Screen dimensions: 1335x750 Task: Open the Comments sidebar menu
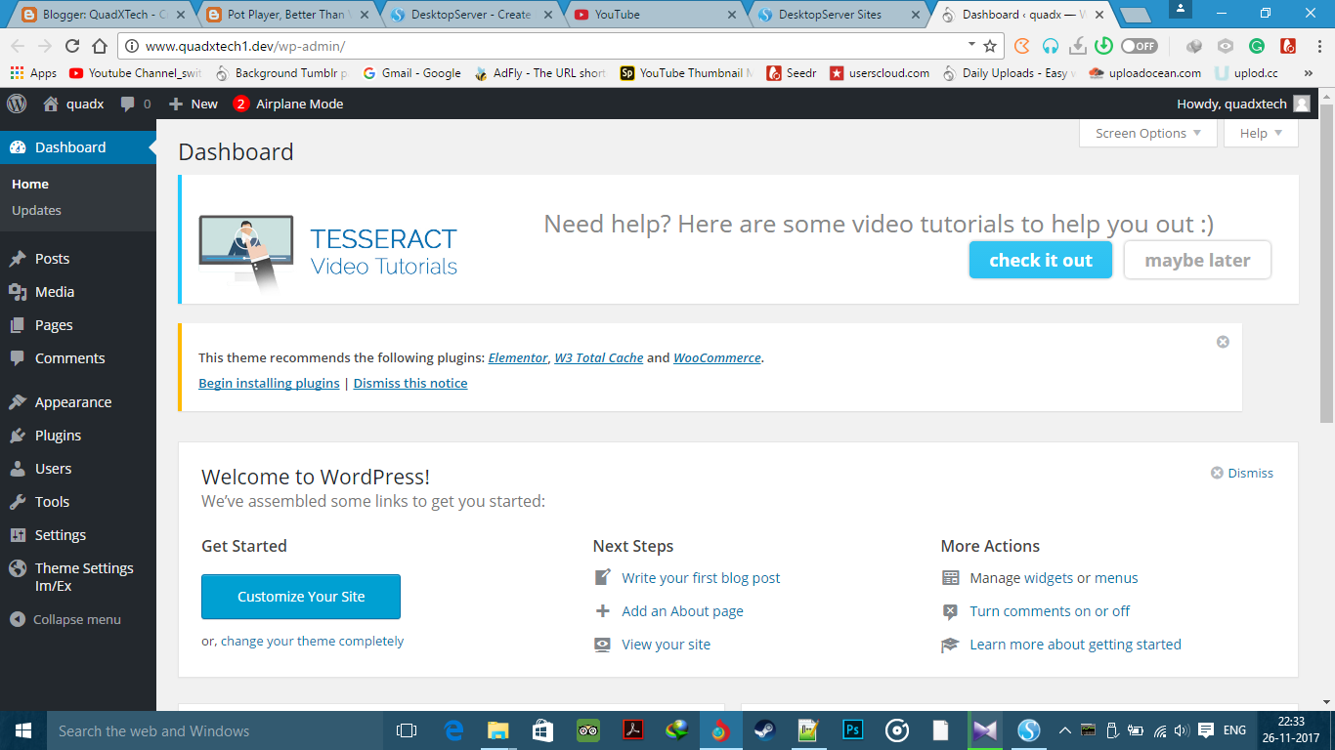pos(78,358)
